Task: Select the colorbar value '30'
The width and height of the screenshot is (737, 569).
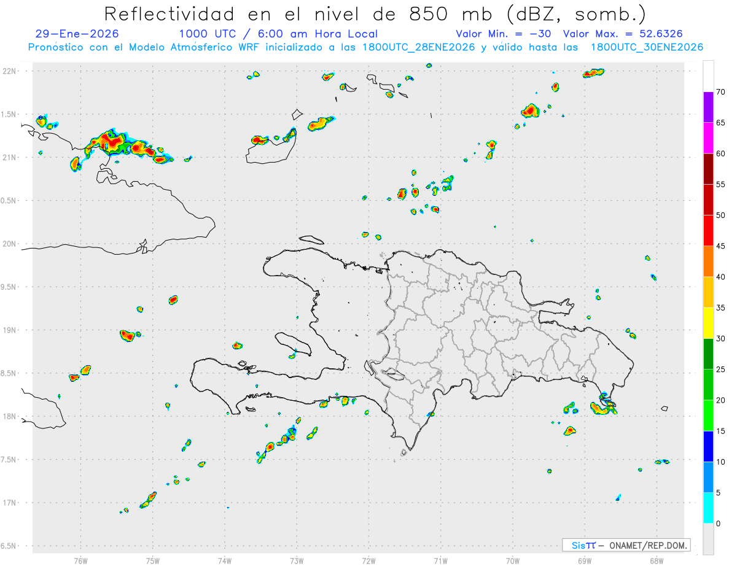Action: 721,339
